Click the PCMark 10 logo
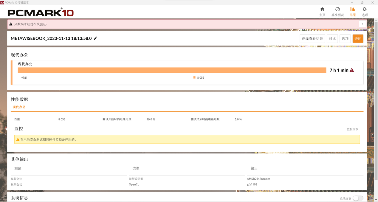 tap(41, 12)
